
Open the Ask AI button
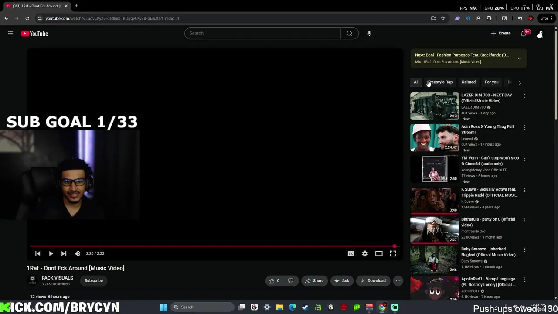(341, 281)
